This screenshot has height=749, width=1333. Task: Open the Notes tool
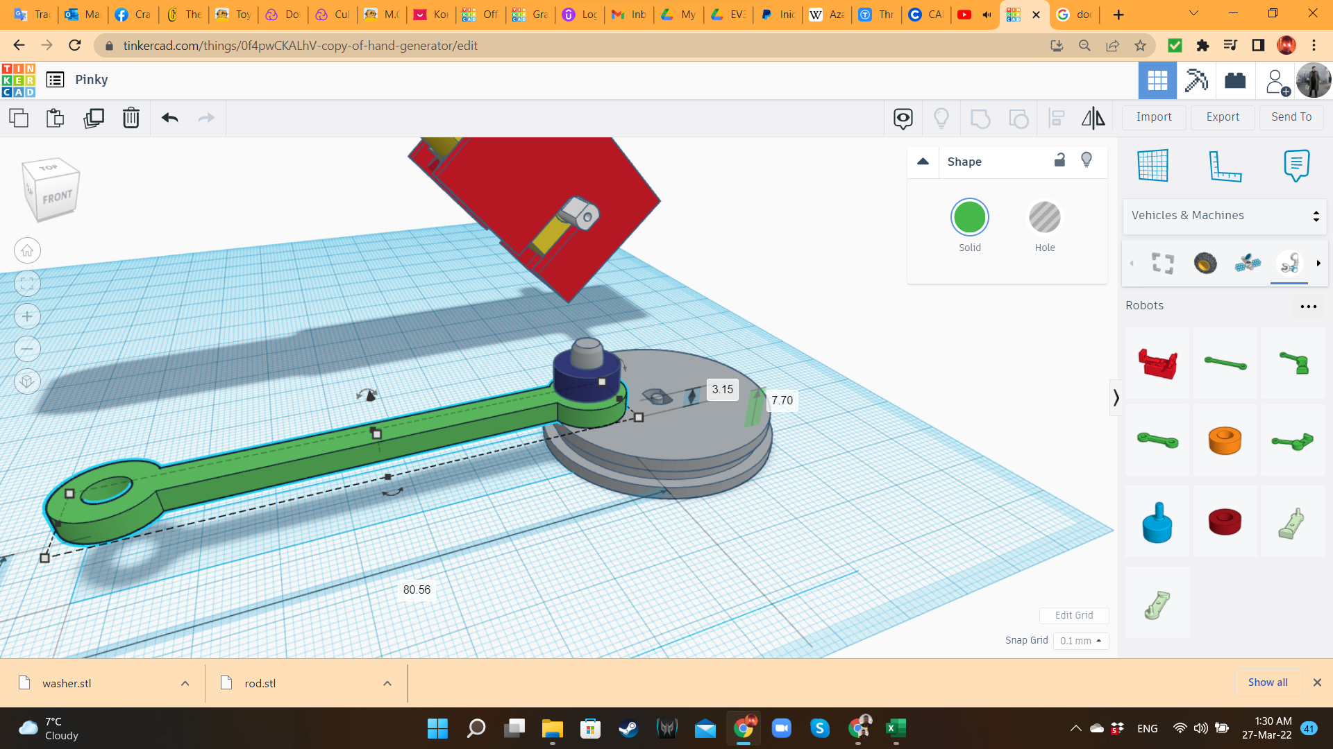click(x=1296, y=165)
